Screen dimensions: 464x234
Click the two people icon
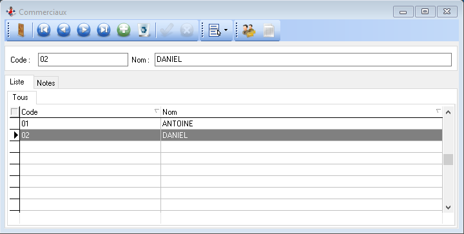tap(249, 30)
